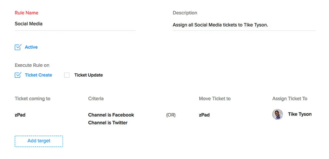This screenshot has height=159, width=329.
Task: Click the Rule Name field containing Social Media
Action: (75, 24)
